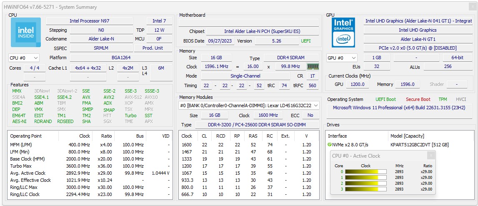Click the memory Clock 1596.1 MHz field

[216, 67]
